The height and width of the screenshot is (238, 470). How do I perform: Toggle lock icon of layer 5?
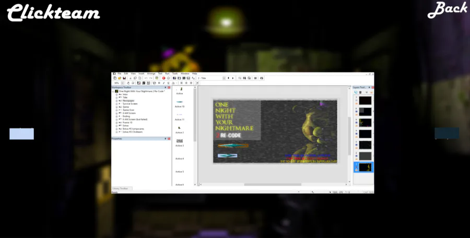click(356, 126)
